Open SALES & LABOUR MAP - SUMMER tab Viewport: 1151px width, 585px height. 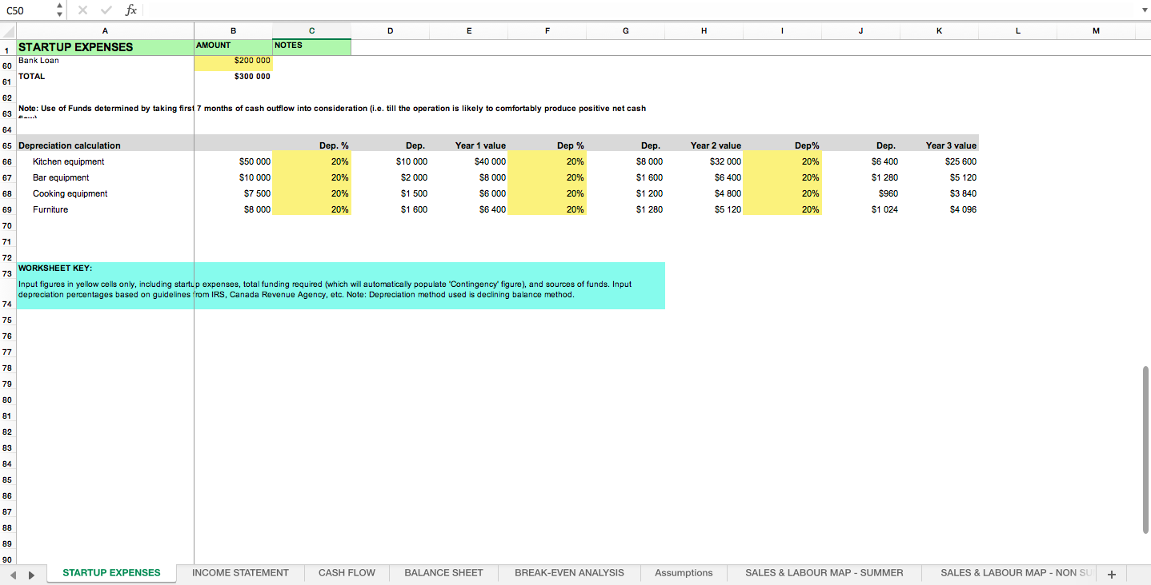pyautogui.click(x=824, y=573)
